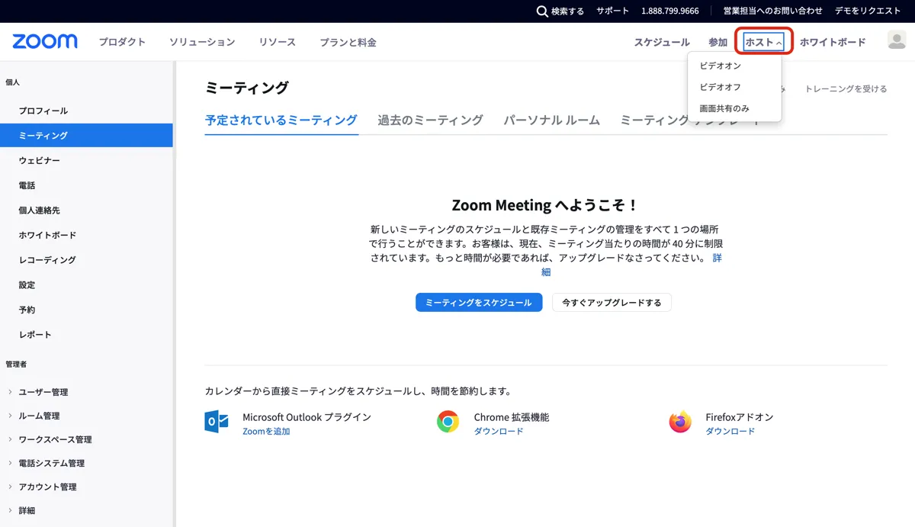Expand 電話システム管理 section
The image size is (915, 527).
[x=52, y=463]
